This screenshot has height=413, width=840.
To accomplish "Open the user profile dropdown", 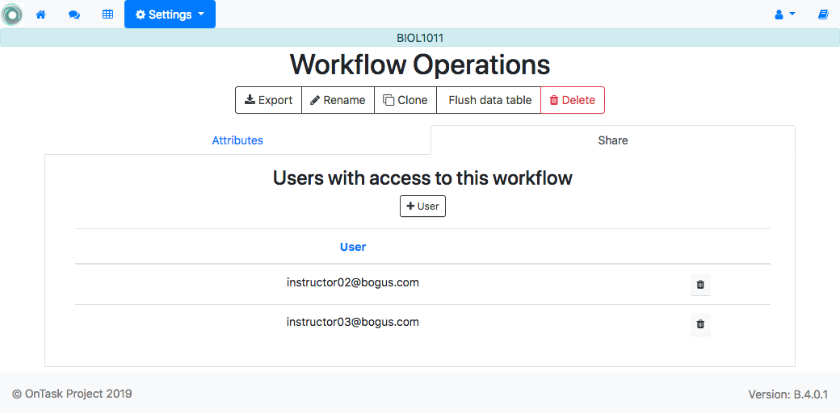I will [x=785, y=15].
